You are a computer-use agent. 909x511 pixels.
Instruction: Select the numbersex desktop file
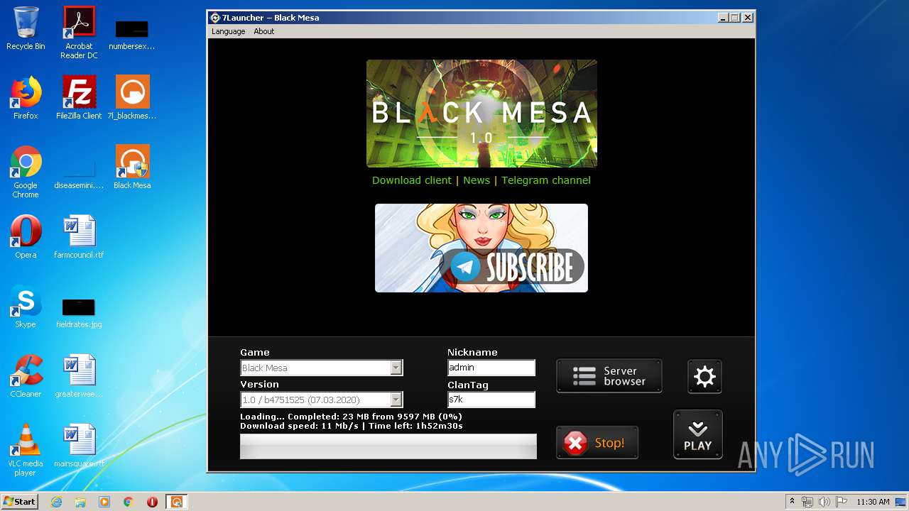132,33
